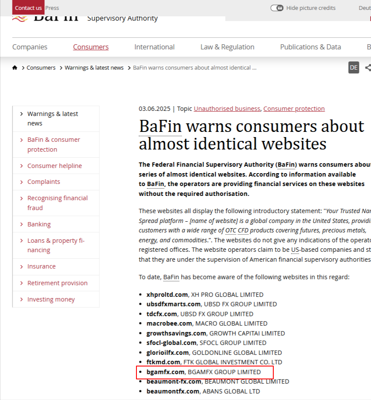This screenshot has height=400, width=371.
Task: Click the Consumer protection topic link
Action: pos(294,109)
